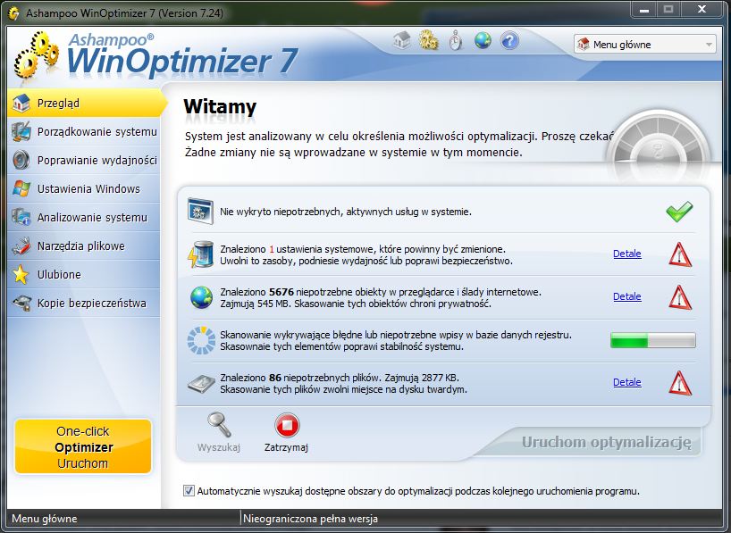
Task: Click the stopwatch icon in top toolbar
Action: click(x=456, y=40)
